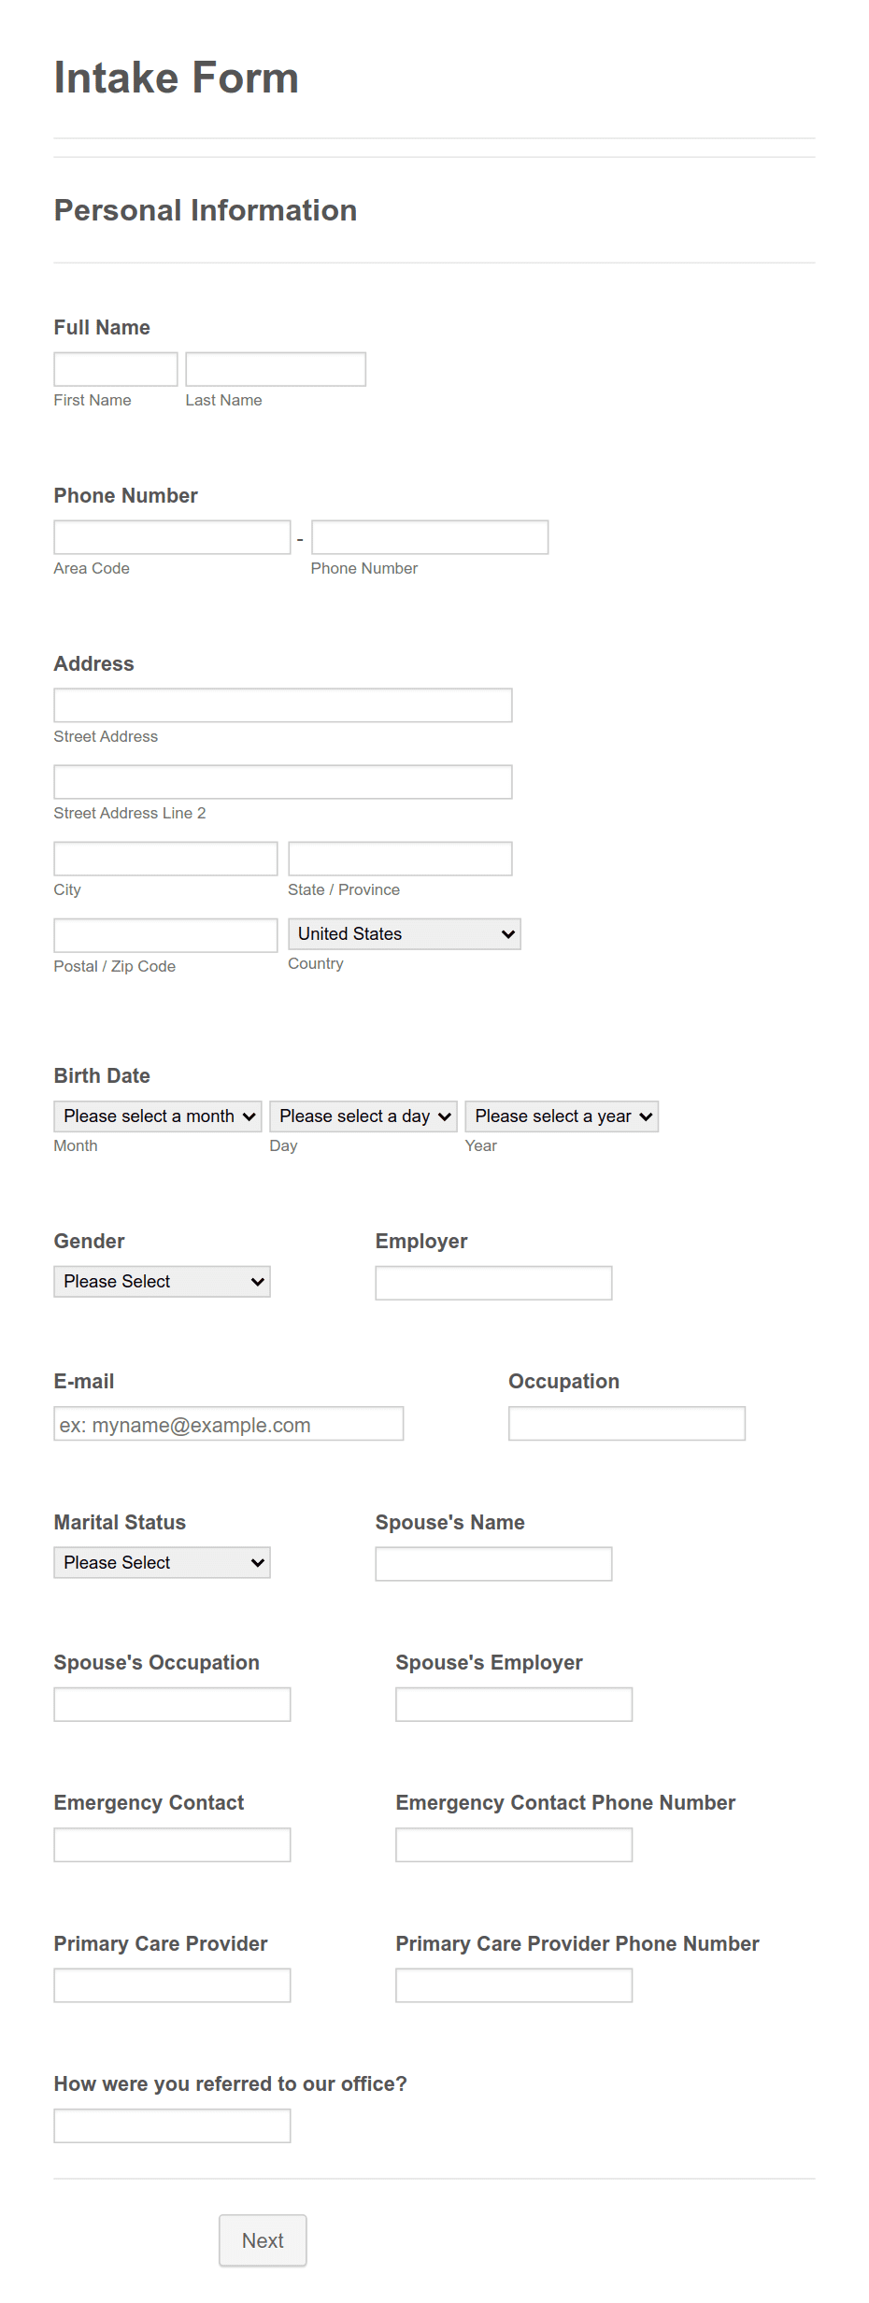
Task: Open the Country dropdown showing United States
Action: [x=404, y=933]
